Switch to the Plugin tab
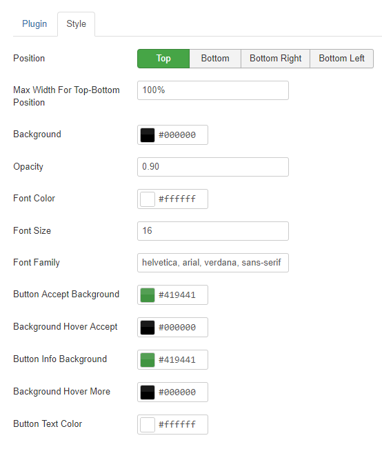This screenshot has height=449, width=382. pyautogui.click(x=34, y=23)
